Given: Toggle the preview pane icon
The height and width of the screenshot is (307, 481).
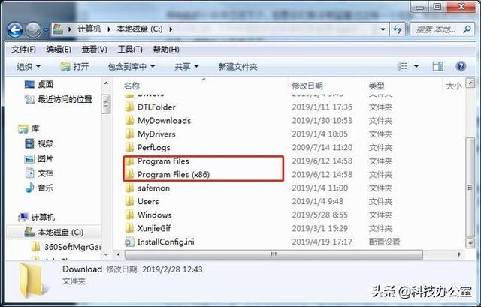Looking at the screenshot, I should (437, 66).
